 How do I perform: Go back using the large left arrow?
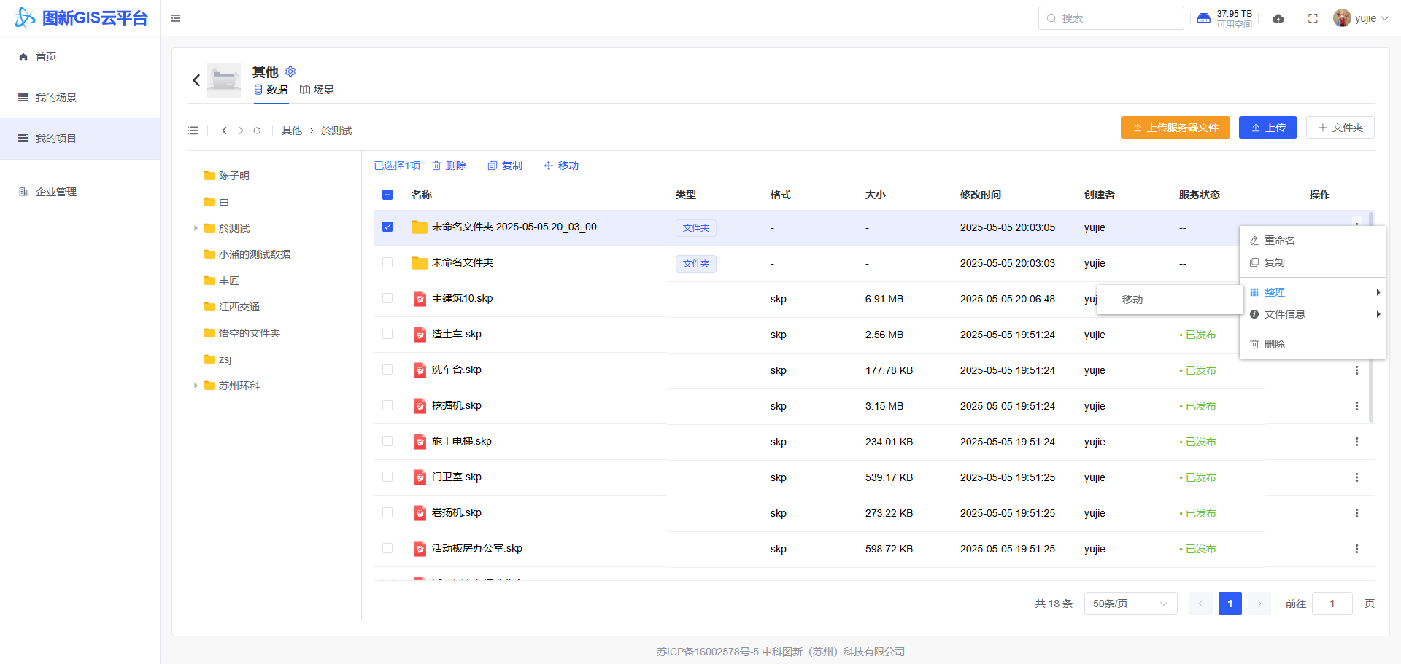196,80
